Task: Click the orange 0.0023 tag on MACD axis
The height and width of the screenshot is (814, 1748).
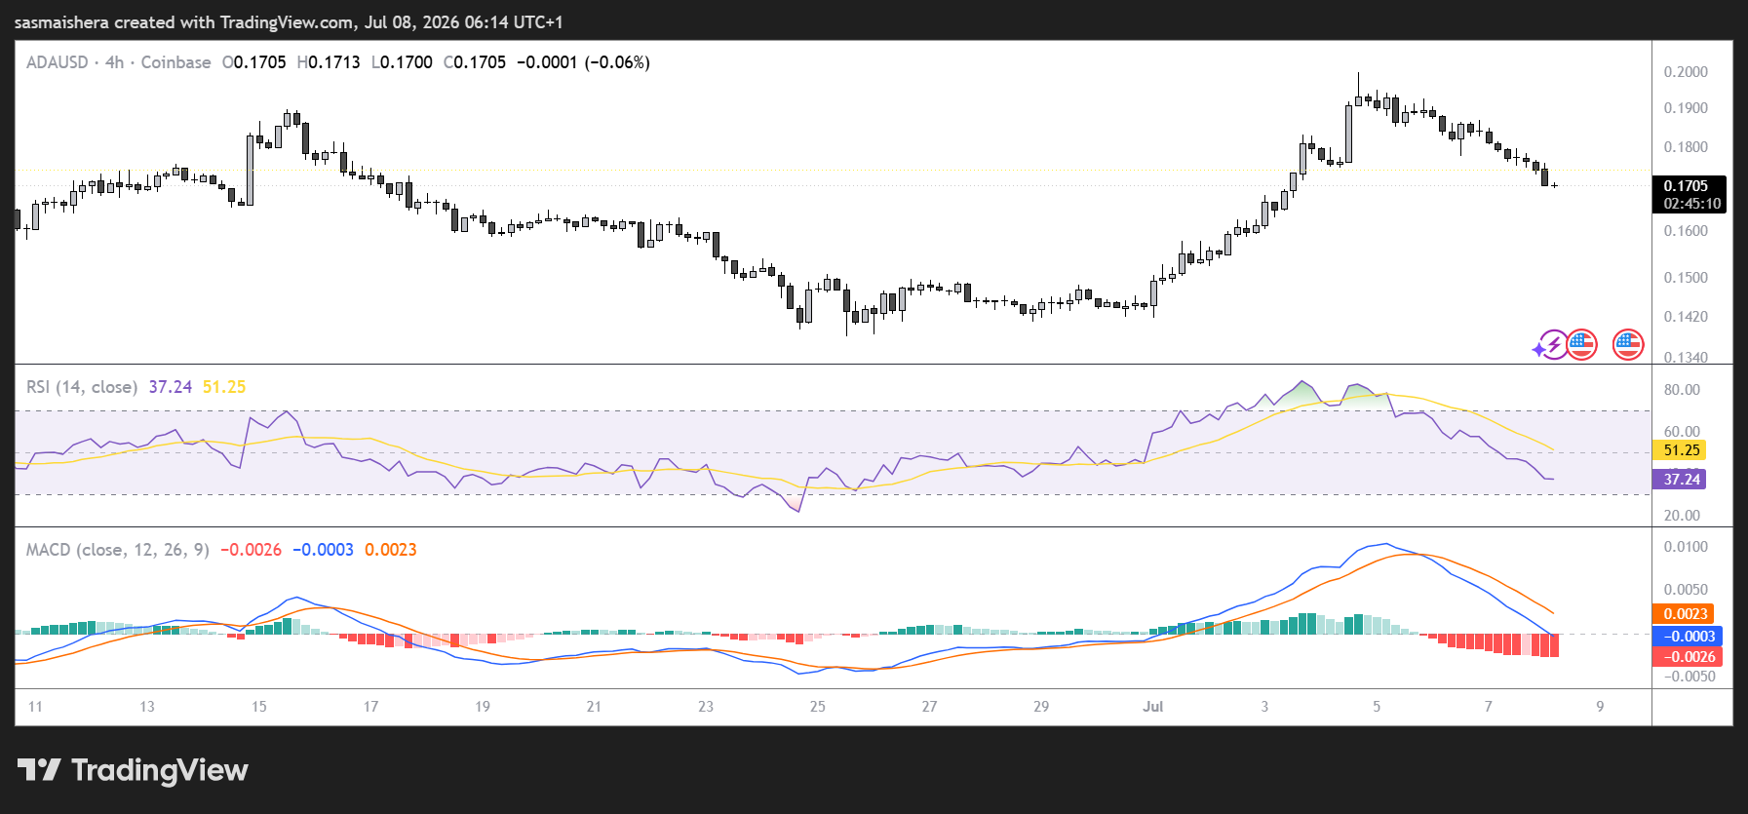Action: pos(1685,613)
